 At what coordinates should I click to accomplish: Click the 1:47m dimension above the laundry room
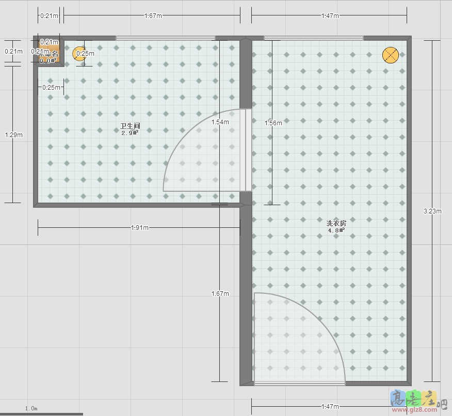(x=331, y=15)
